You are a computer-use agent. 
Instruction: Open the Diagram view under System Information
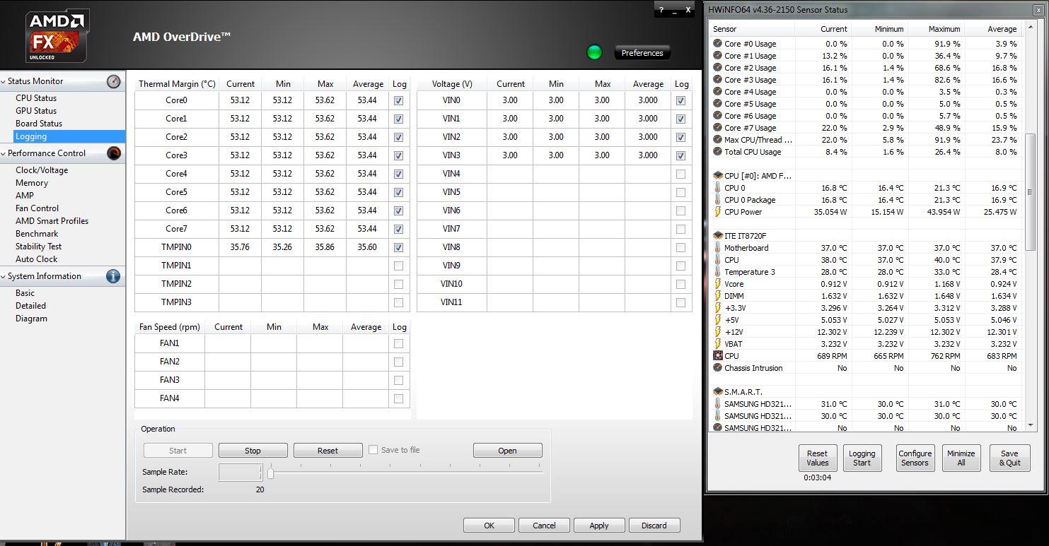pyautogui.click(x=31, y=319)
